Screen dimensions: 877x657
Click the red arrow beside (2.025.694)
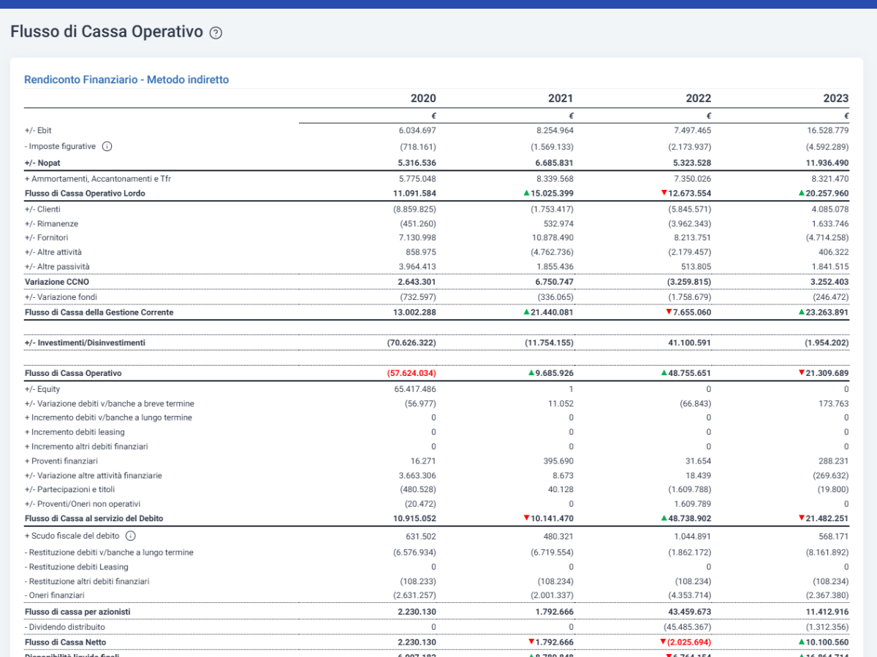coord(664,642)
